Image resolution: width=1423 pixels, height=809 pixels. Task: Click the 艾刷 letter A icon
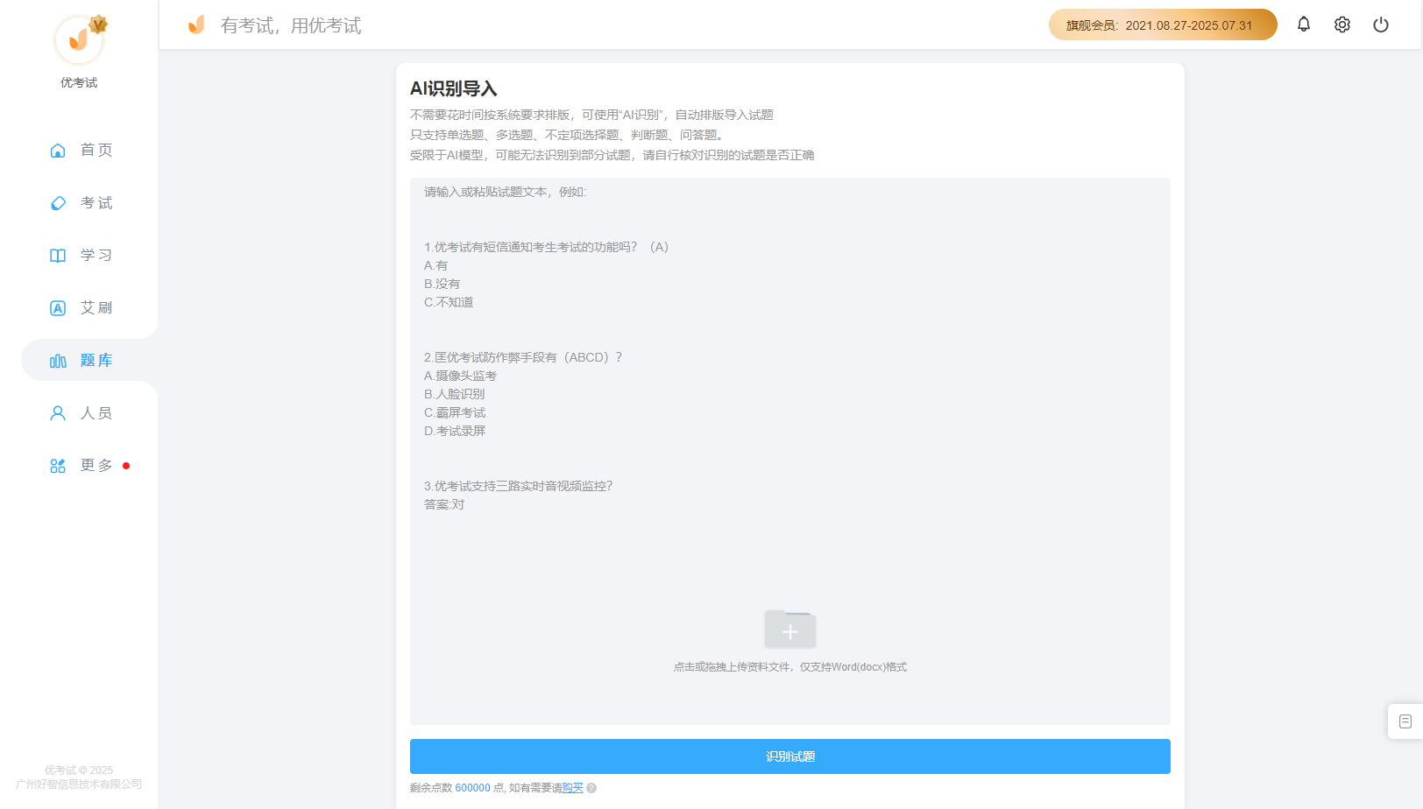(x=58, y=308)
